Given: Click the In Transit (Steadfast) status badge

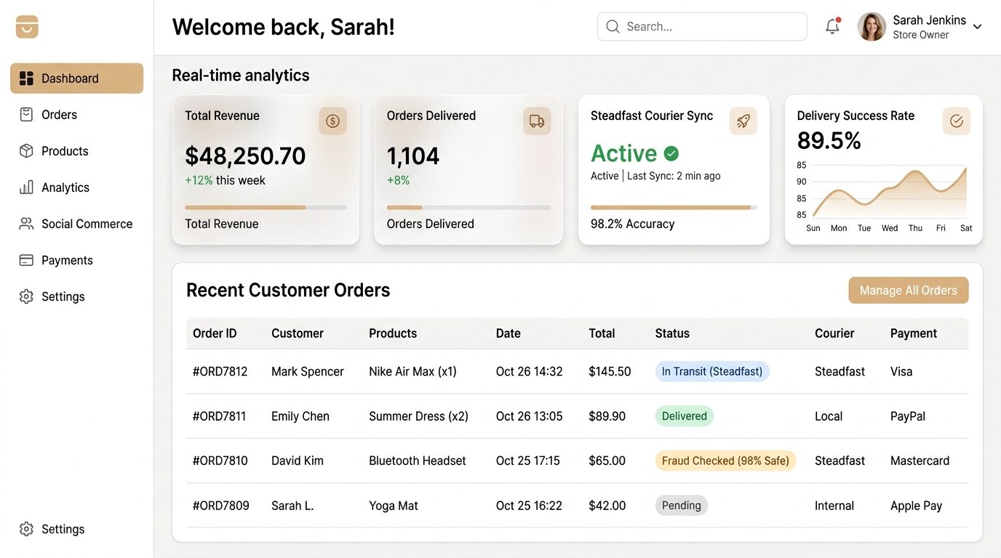Looking at the screenshot, I should click(712, 371).
